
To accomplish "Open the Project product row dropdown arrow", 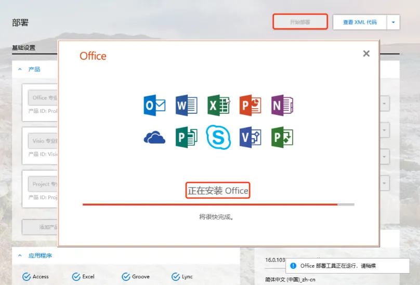I will (384, 184).
